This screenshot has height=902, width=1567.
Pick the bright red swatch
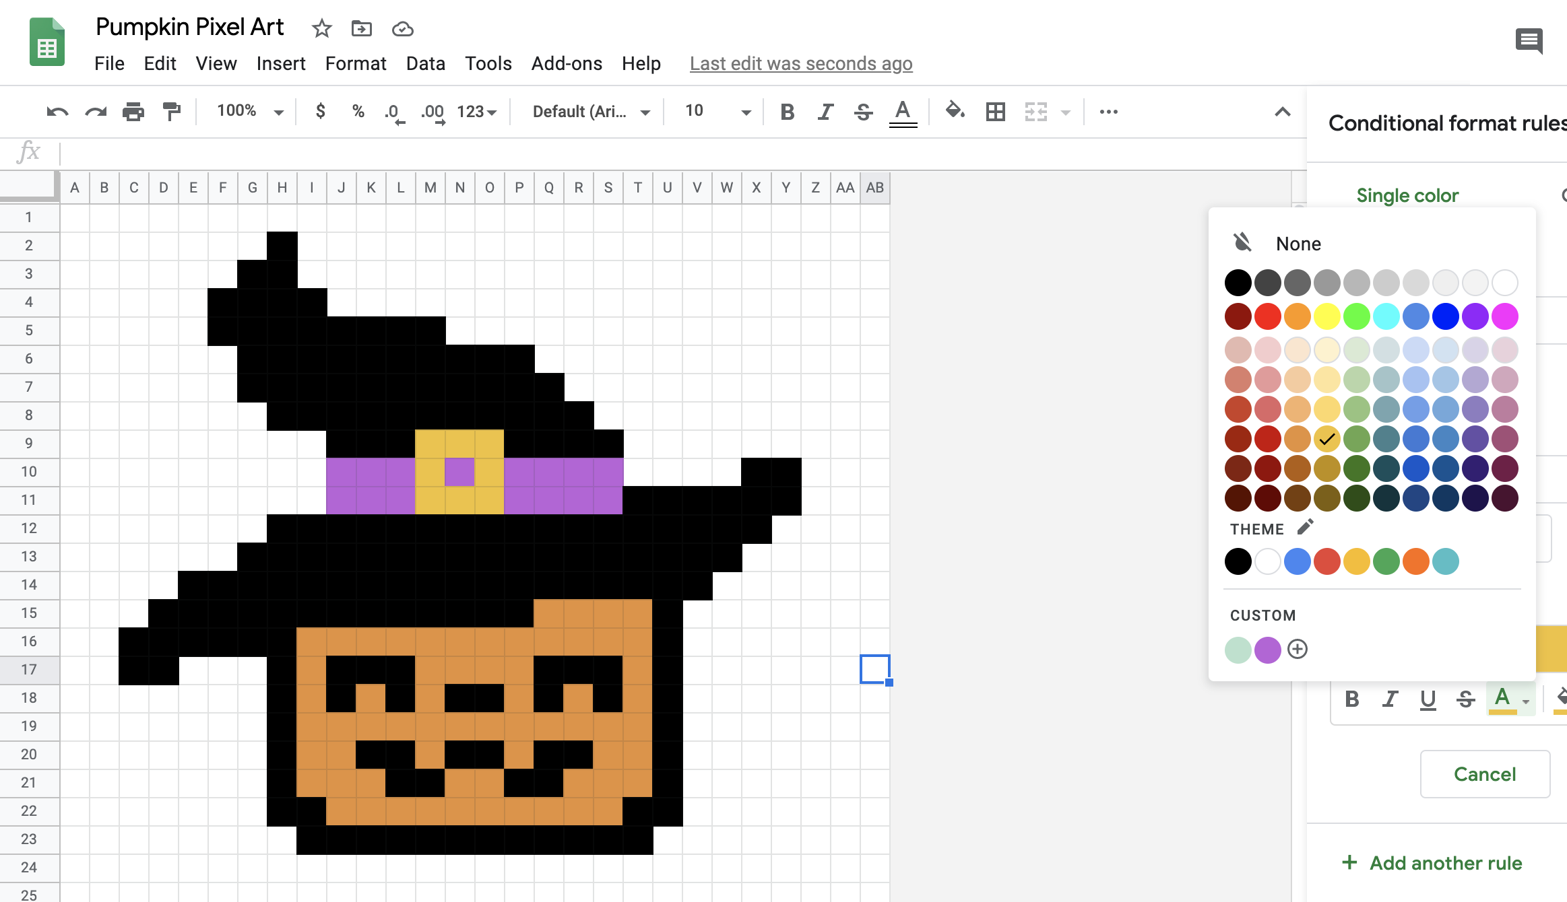click(1267, 316)
